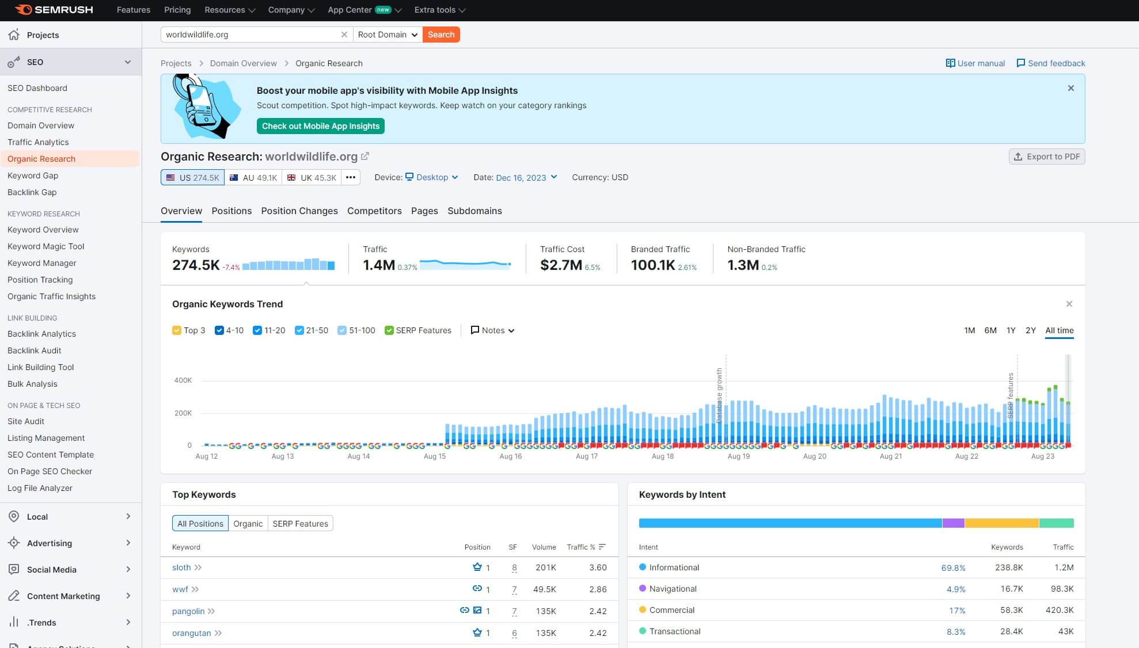Open Domain Overview breadcrumb link
Image resolution: width=1139 pixels, height=648 pixels.
pos(243,63)
